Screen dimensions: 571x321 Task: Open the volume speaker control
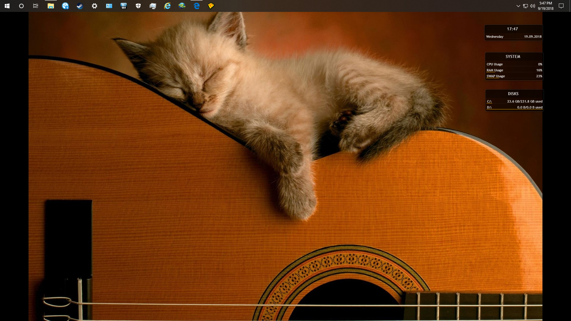click(x=533, y=6)
